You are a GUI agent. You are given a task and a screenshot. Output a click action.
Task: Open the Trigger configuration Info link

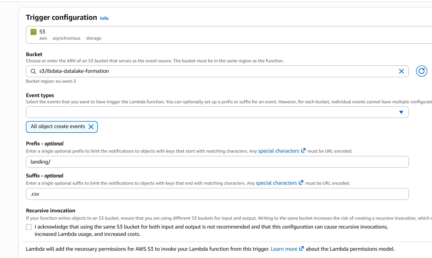[104, 18]
